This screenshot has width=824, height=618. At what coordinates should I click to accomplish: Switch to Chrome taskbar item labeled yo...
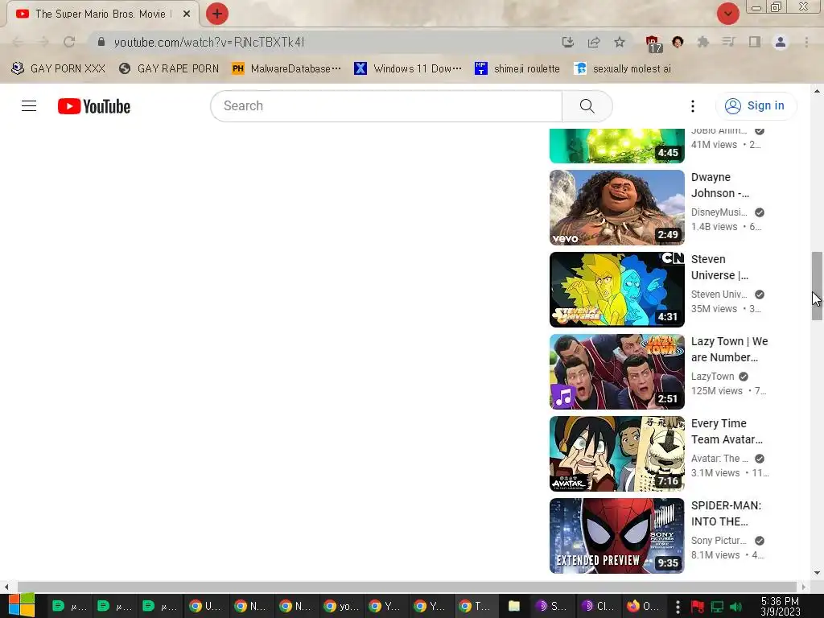340,606
